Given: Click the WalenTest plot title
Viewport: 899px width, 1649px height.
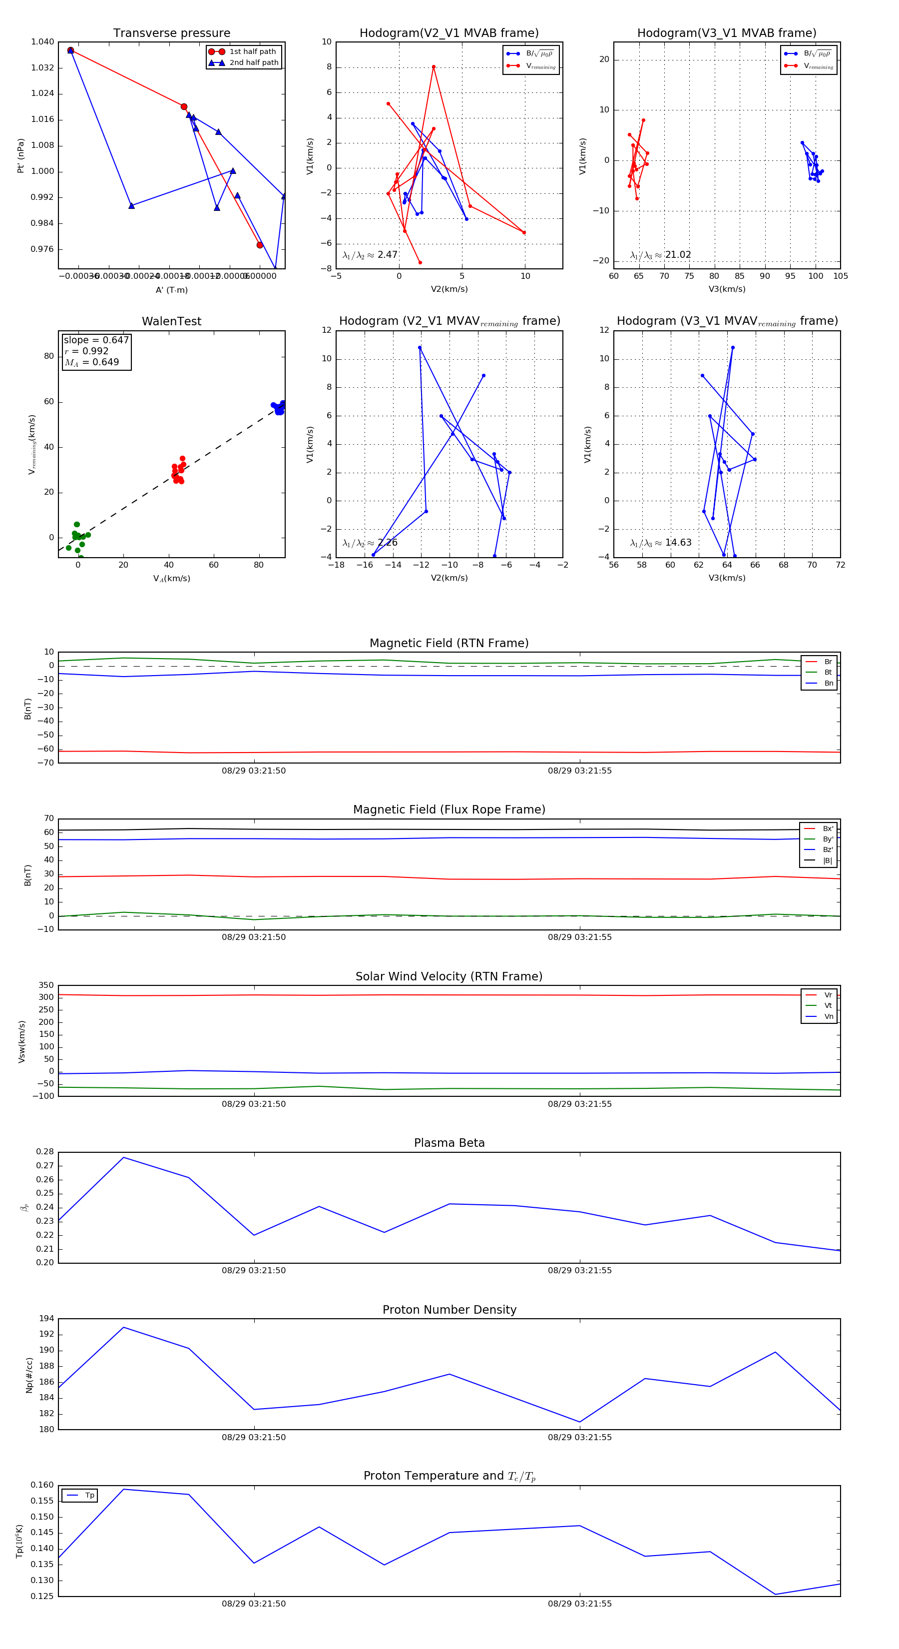Looking at the screenshot, I should click(x=171, y=321).
